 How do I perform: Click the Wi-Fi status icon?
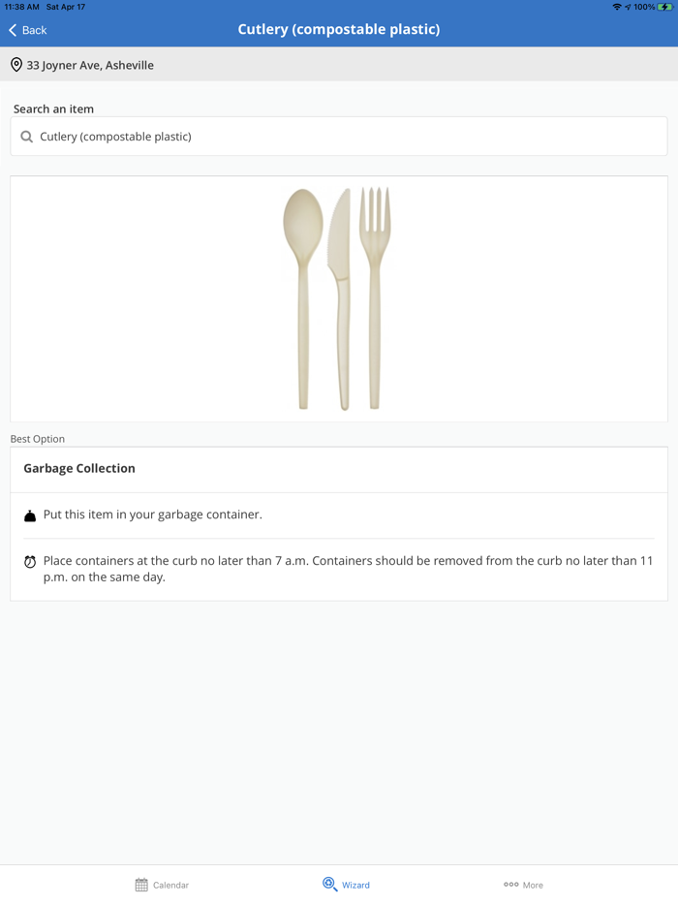[x=617, y=7]
